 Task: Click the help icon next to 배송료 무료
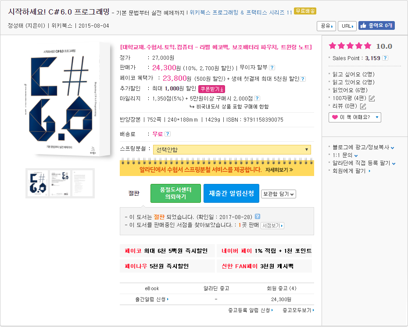click(168, 134)
